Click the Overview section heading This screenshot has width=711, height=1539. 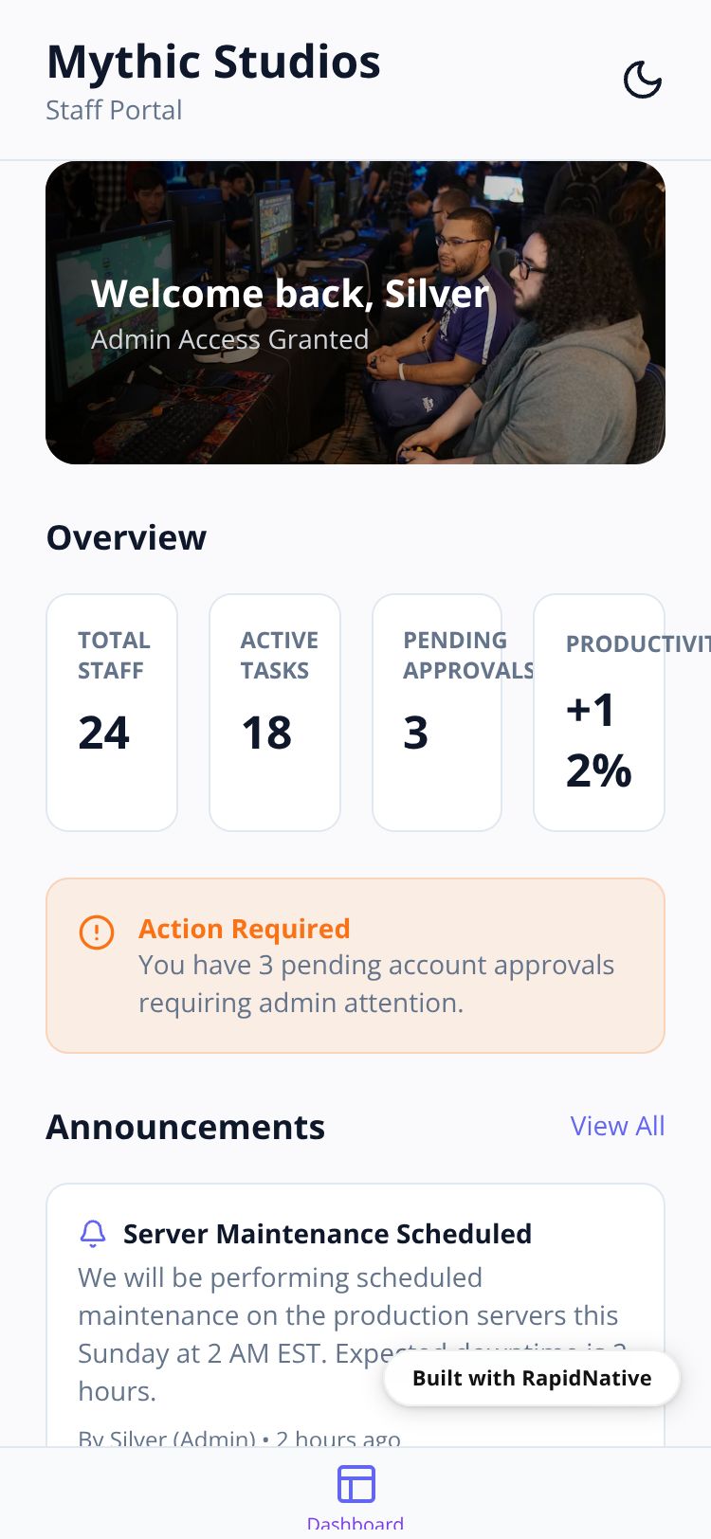pyautogui.click(x=126, y=537)
